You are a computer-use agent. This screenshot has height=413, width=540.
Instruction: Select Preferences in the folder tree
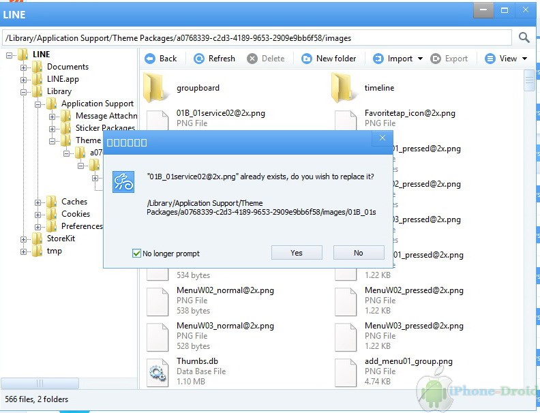tap(82, 226)
